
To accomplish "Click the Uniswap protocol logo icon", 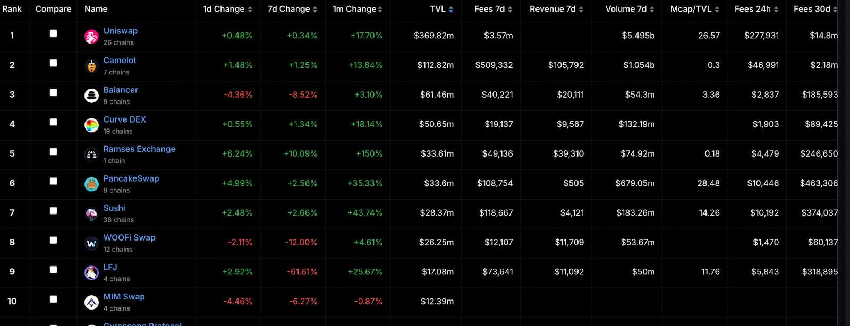I will 91,37.
